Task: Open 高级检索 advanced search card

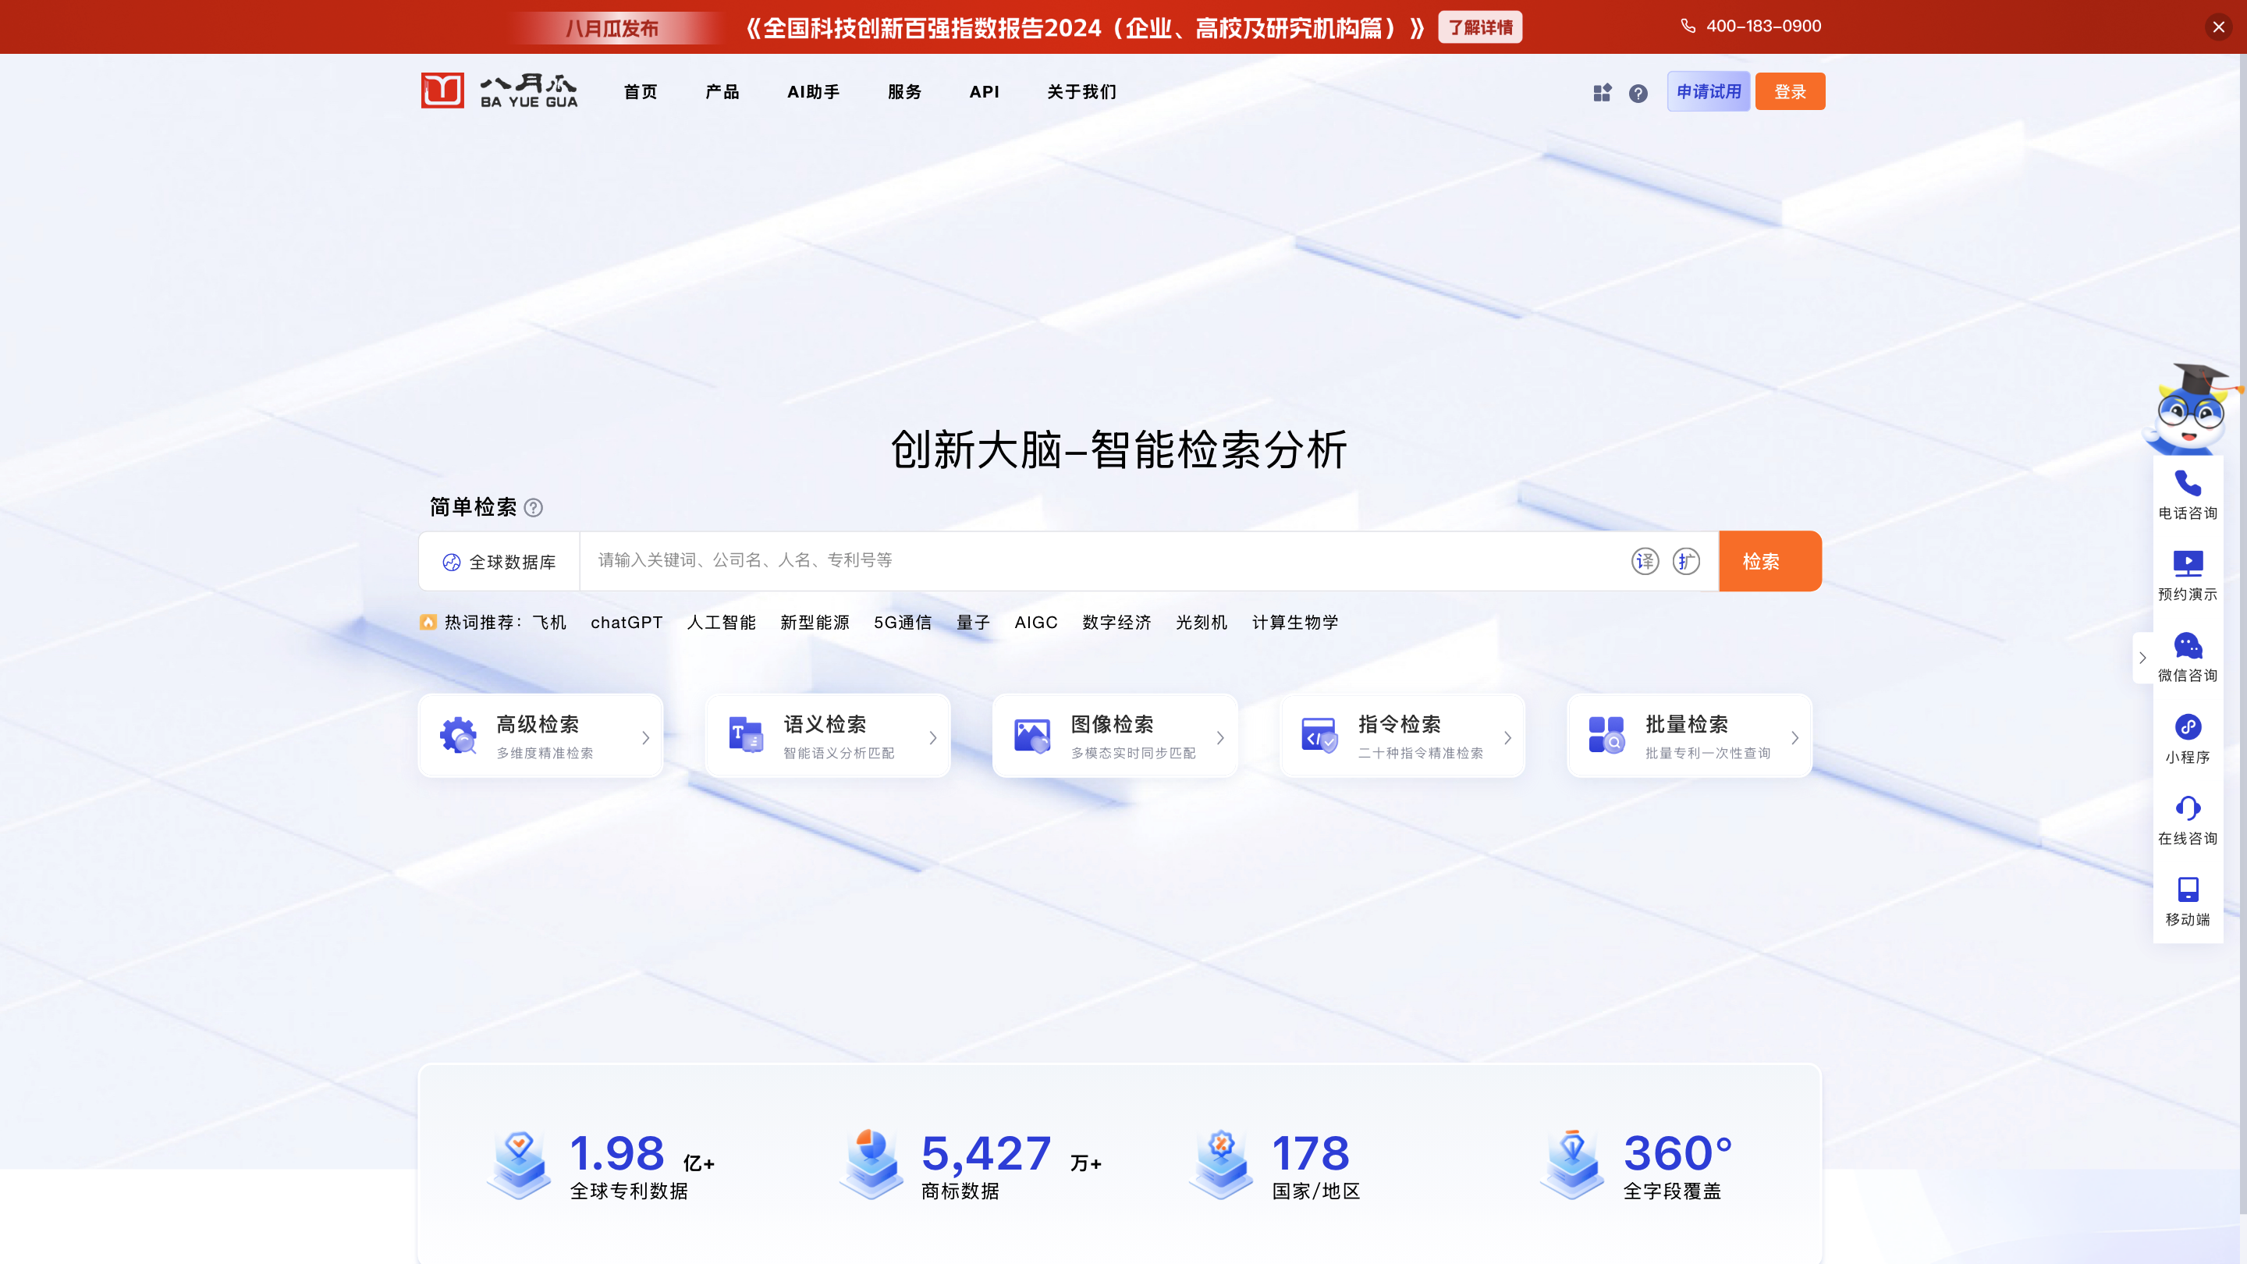Action: [541, 737]
